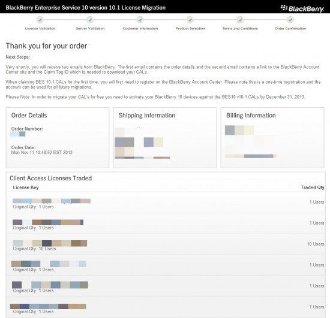Click the 'Please Note' paragraph about December 31, 2013
This screenshot has width=330, height=318.
tap(155, 97)
